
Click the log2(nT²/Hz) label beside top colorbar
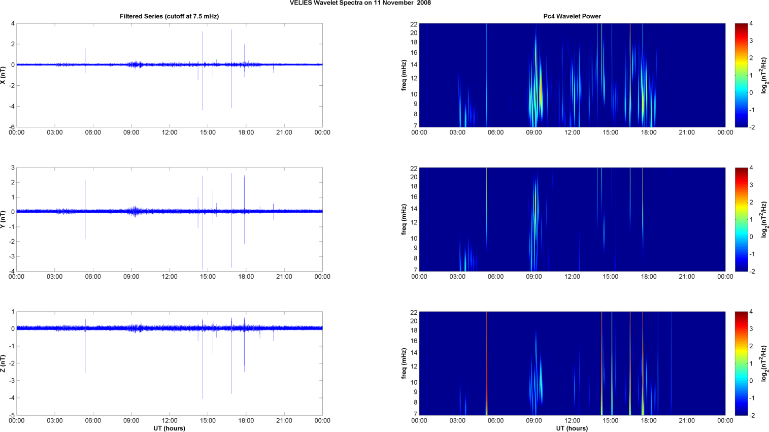(764, 75)
